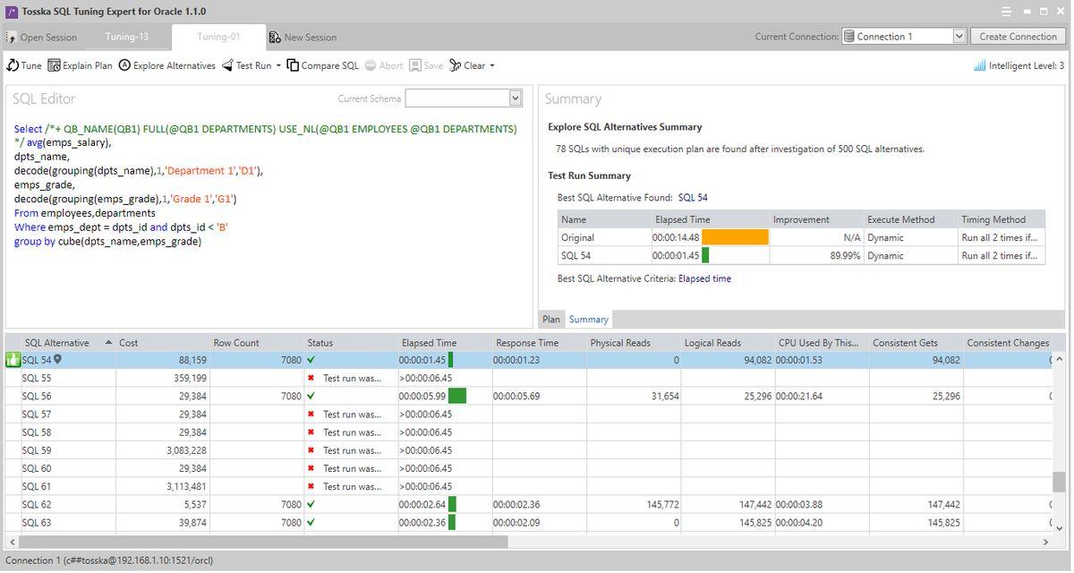1074x573 pixels.
Task: Expand the Current Schema combo box
Action: pos(516,98)
